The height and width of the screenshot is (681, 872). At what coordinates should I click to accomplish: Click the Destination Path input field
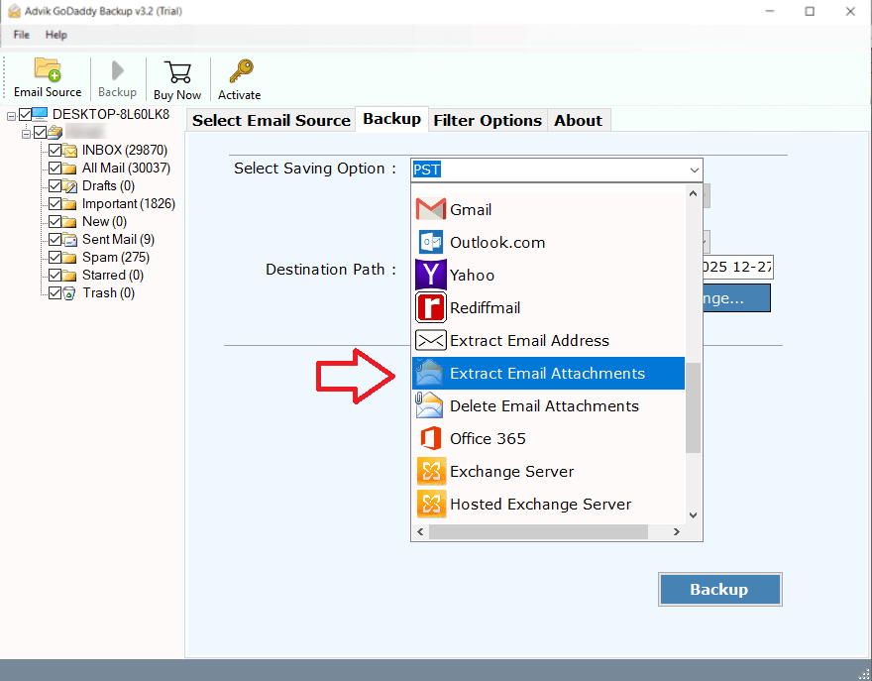(737, 268)
